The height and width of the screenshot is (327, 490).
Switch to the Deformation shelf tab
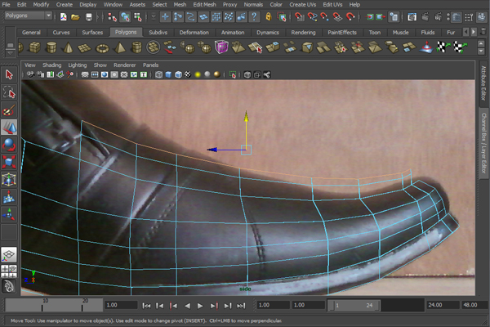[194, 32]
